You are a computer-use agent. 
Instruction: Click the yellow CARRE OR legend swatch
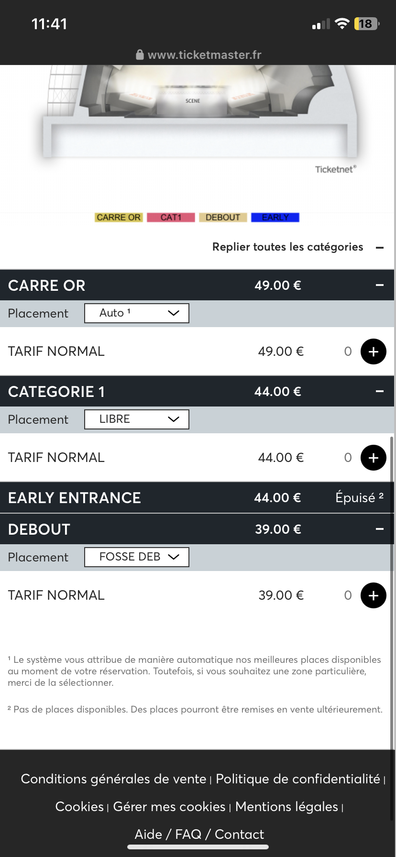119,218
